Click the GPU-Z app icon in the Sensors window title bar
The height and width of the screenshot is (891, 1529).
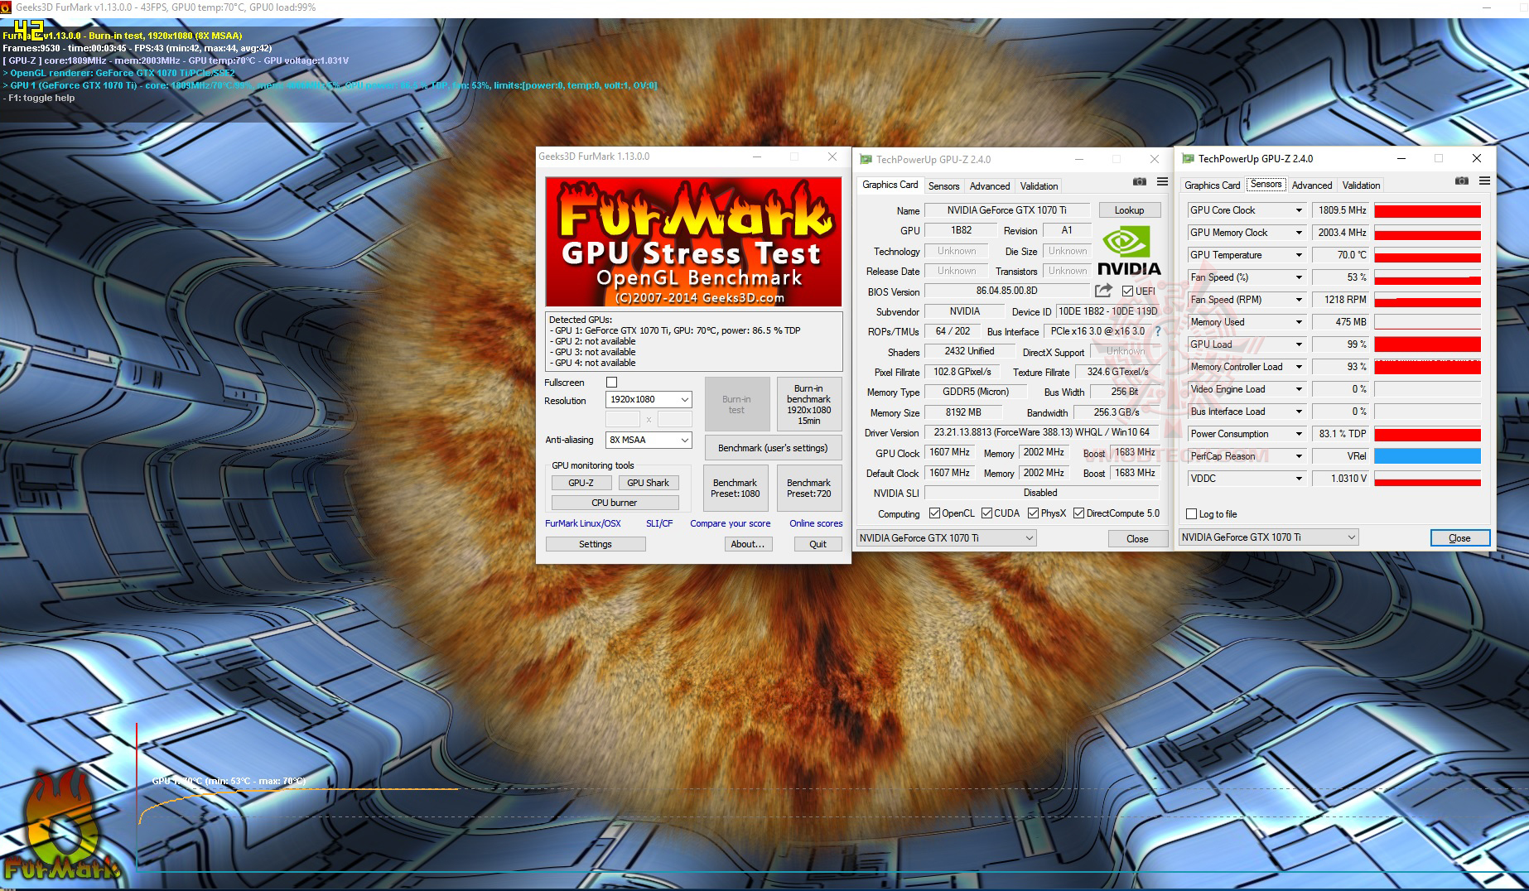1188,159
